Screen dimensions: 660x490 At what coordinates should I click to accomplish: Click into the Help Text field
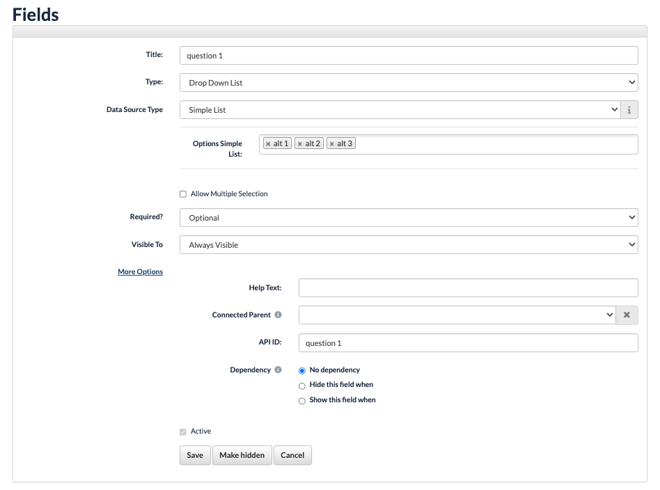point(469,288)
